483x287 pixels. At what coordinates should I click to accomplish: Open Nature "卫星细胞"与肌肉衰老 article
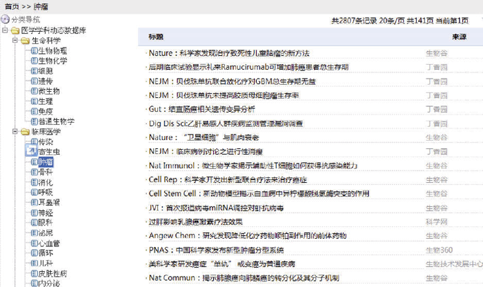[x=204, y=137]
